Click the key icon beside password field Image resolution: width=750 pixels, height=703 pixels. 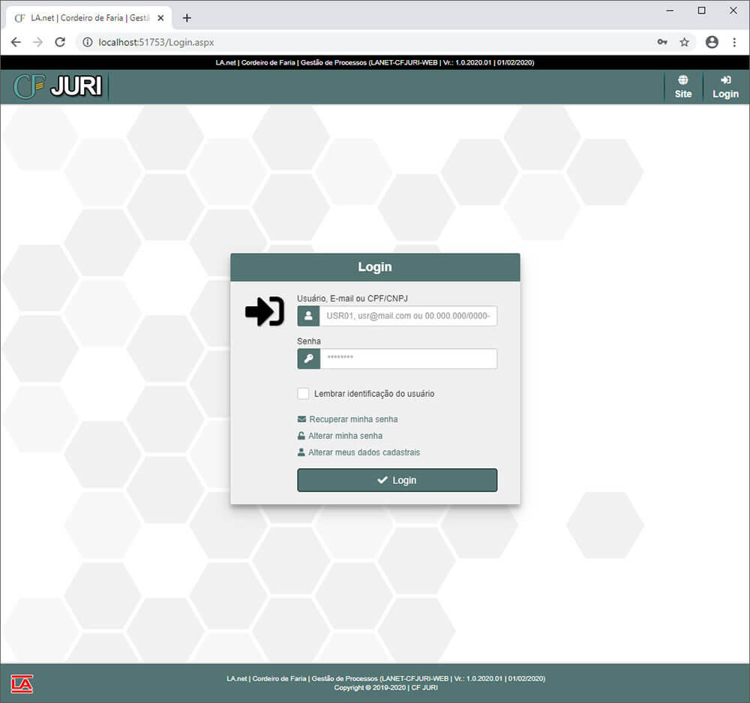308,359
